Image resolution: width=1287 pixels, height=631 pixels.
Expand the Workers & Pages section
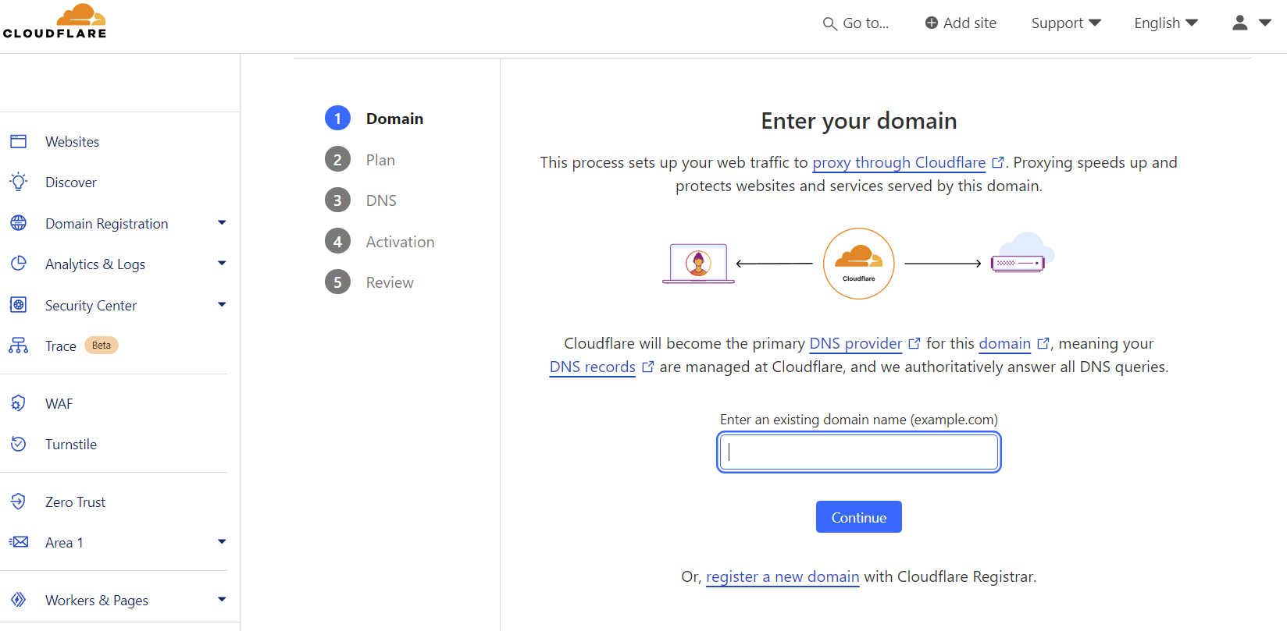(x=222, y=600)
